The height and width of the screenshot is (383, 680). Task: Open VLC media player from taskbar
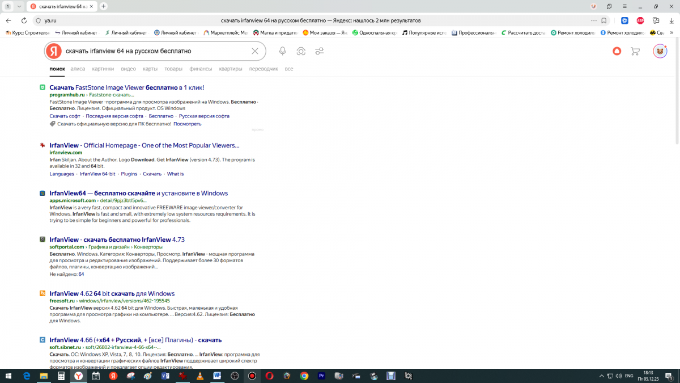click(x=199, y=376)
